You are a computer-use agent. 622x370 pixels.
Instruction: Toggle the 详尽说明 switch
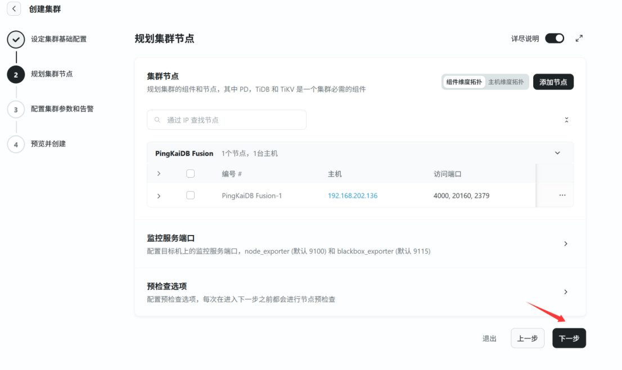point(555,38)
